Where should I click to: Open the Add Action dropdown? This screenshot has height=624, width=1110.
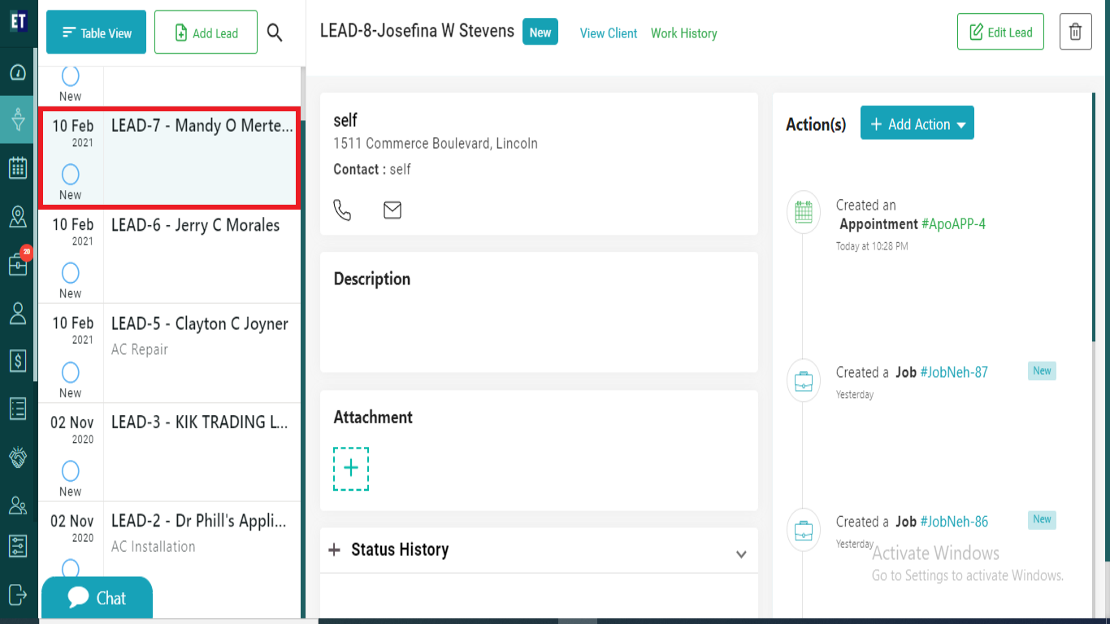point(917,123)
